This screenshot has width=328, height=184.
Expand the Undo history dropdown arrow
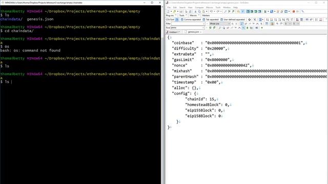(x=214, y=11)
